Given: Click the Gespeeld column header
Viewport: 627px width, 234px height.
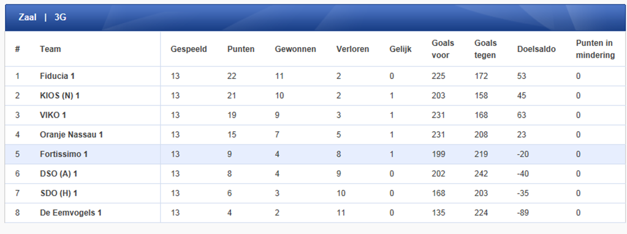Looking at the screenshot, I should pos(189,49).
